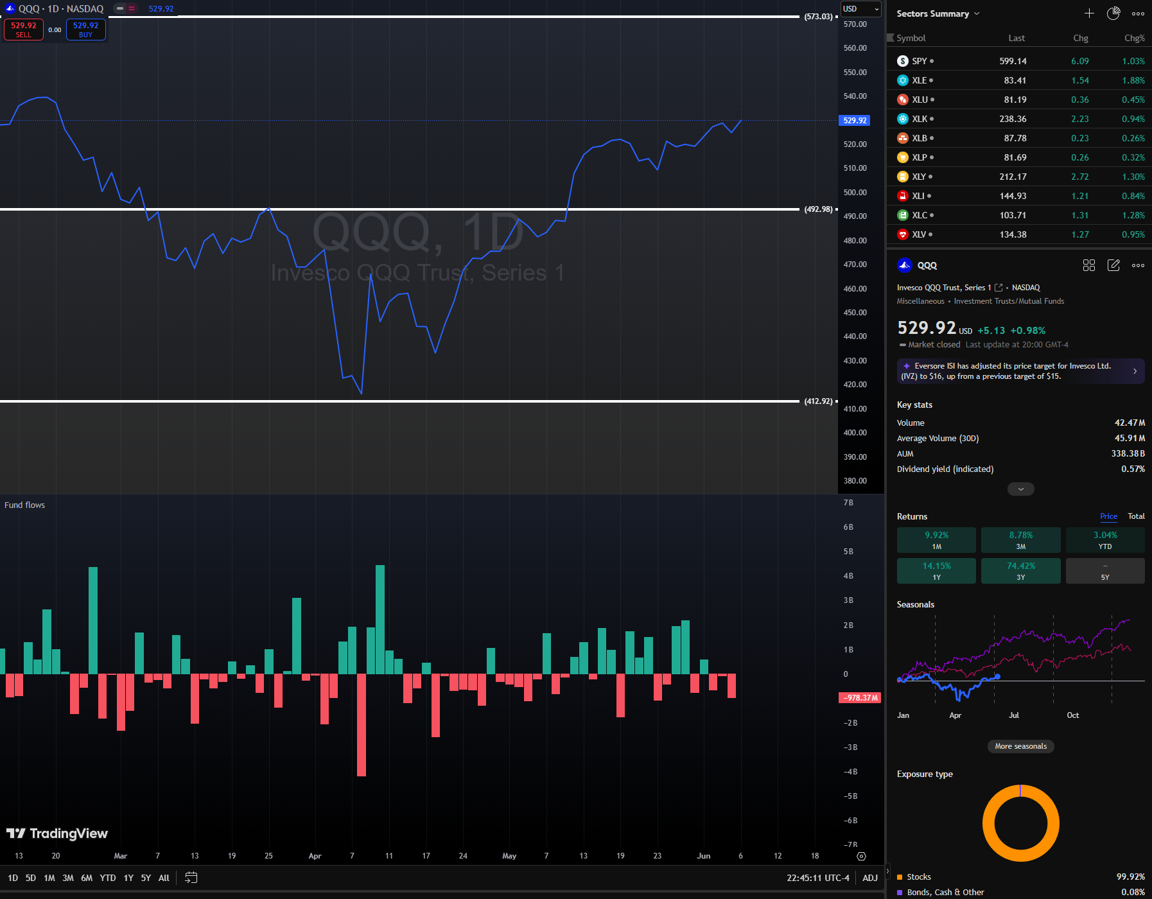This screenshot has width=1152, height=899.
Task: Switch Returns to the Total tab
Action: [1136, 516]
